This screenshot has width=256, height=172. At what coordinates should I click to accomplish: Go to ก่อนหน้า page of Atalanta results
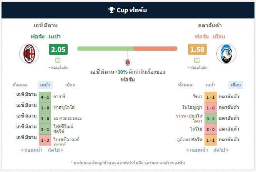click(197, 150)
